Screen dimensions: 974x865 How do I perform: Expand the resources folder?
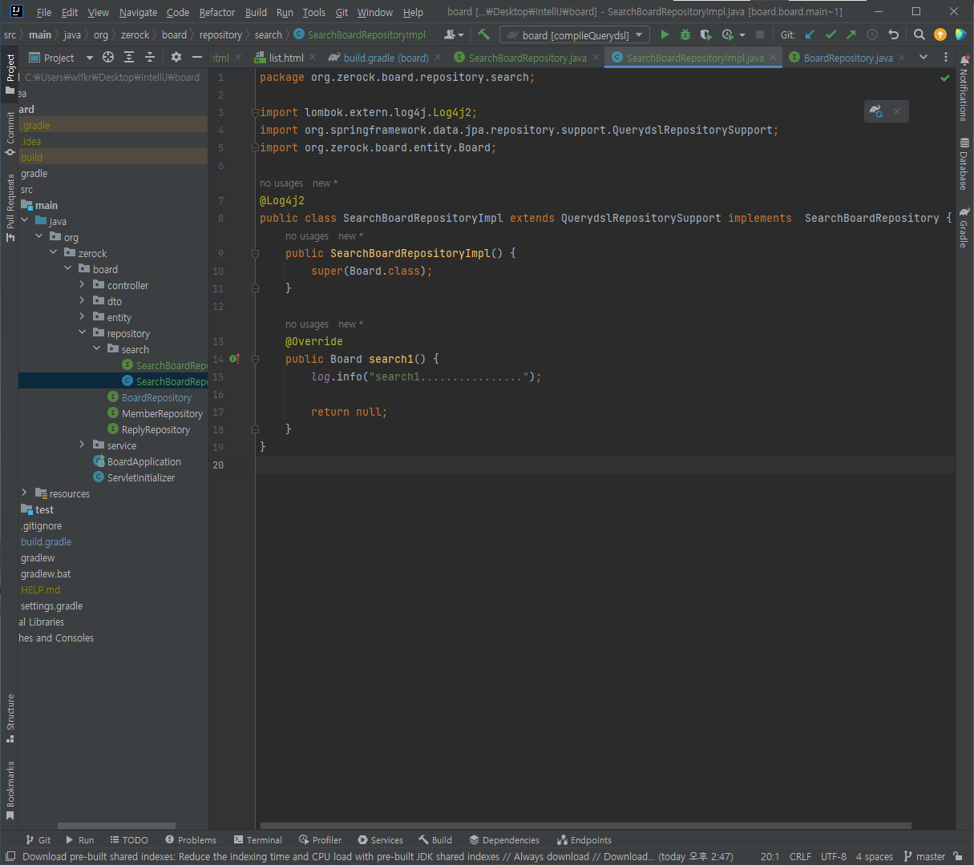point(25,493)
